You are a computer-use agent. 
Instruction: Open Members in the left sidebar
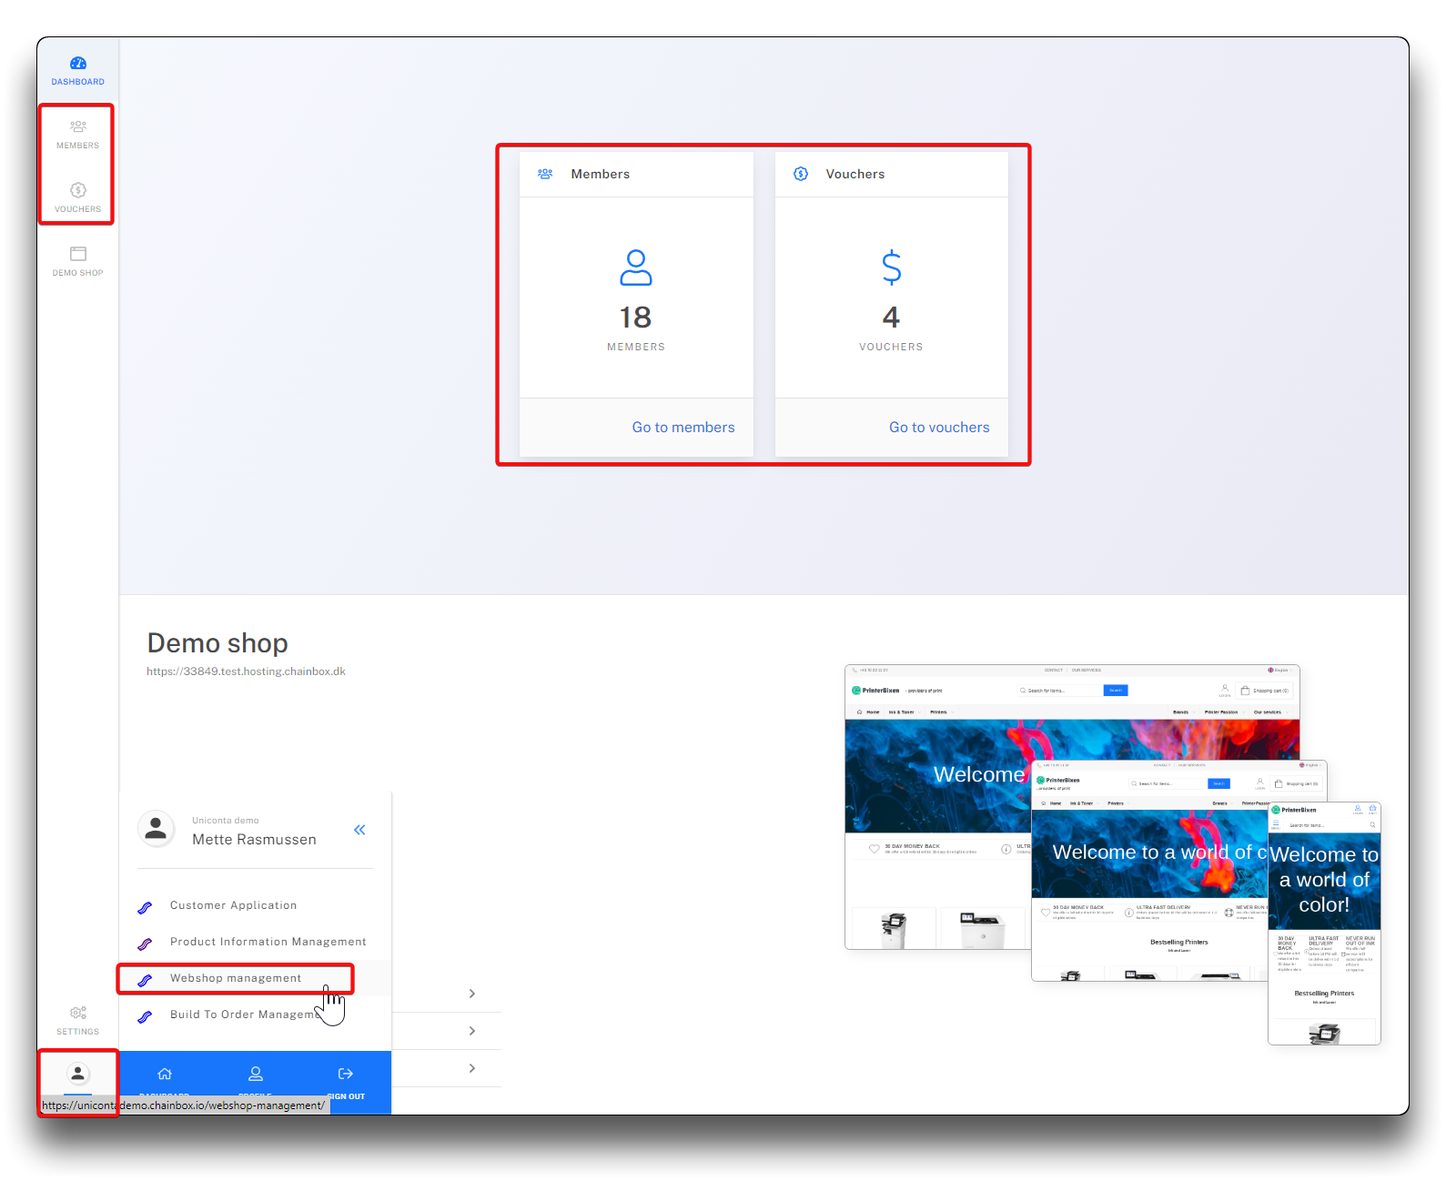click(78, 134)
